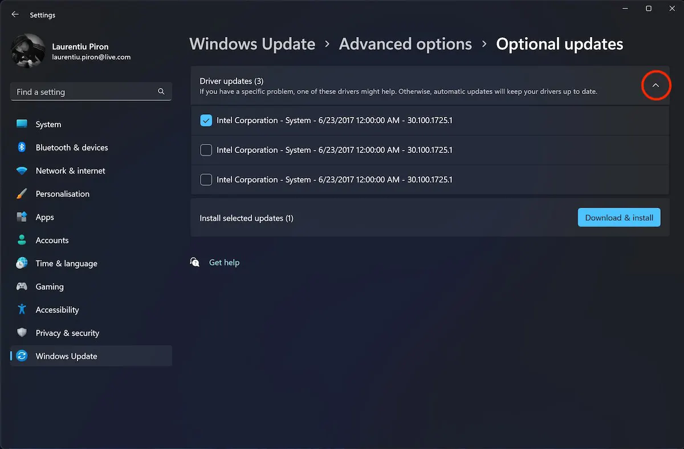Open Accounts via its person icon
Screen dimensions: 684x449
pyautogui.click(x=22, y=240)
